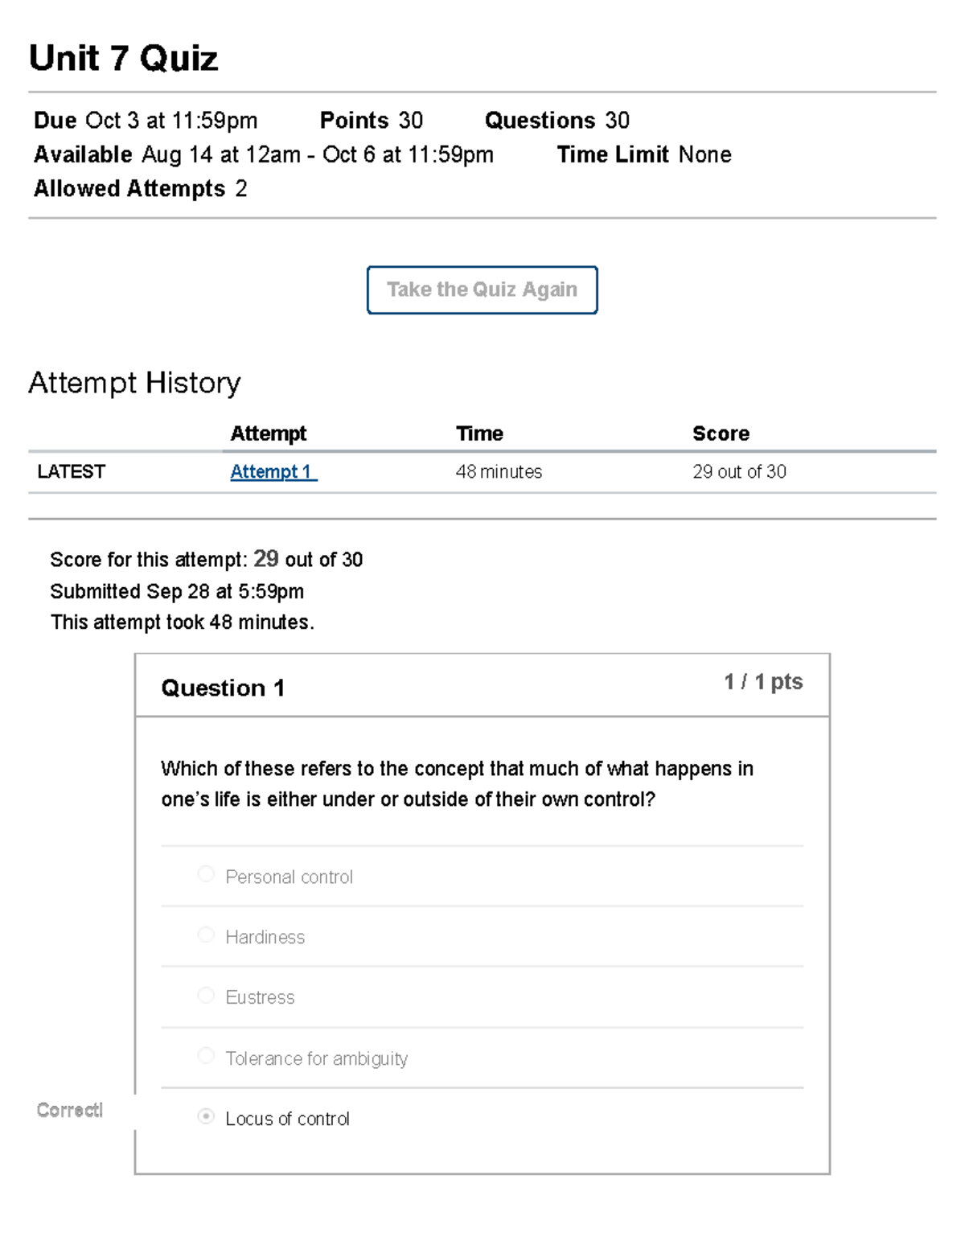
Task: Click the Correct! answer marker
Action: (x=70, y=1111)
